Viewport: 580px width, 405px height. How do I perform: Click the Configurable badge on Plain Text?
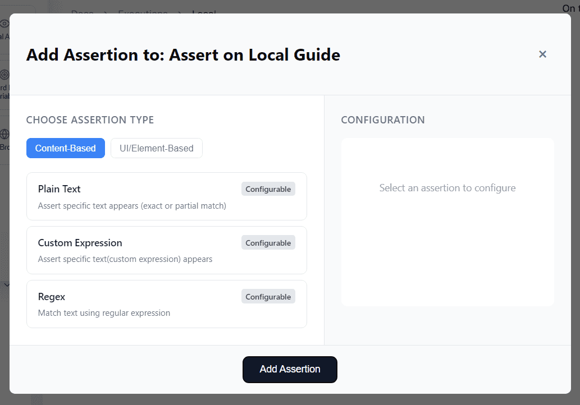pyautogui.click(x=268, y=188)
